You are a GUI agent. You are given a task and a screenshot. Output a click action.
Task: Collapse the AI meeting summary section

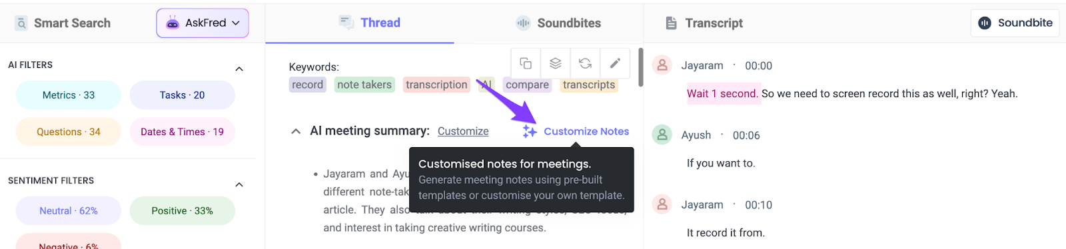click(296, 132)
